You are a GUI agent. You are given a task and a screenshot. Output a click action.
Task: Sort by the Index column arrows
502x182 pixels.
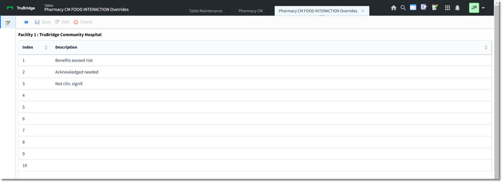tap(46, 47)
